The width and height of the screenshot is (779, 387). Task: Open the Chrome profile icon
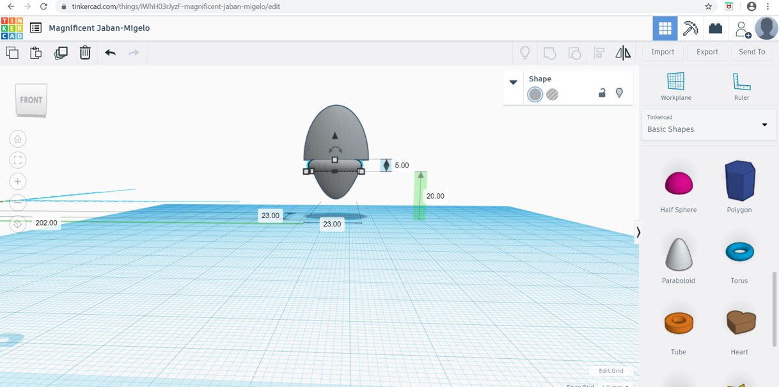click(751, 6)
